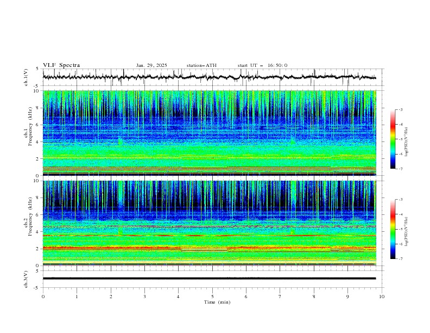Click the "9" tick on time axis
The height and width of the screenshot is (333, 430).
[347, 297]
